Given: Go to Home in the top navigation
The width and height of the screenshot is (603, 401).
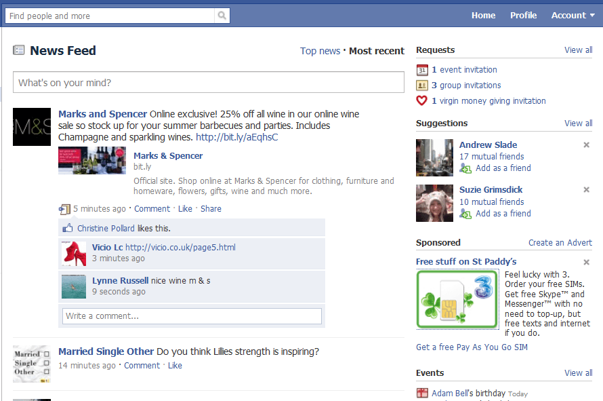Looking at the screenshot, I should click(x=483, y=16).
